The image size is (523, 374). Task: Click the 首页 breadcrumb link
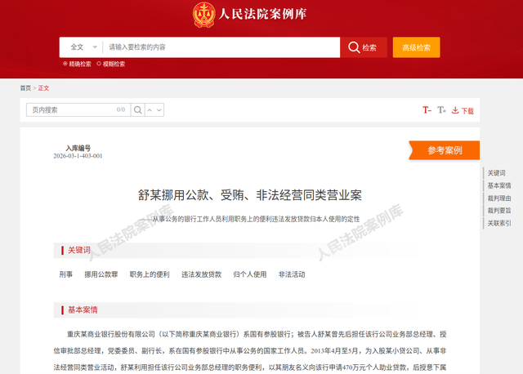tap(25, 88)
